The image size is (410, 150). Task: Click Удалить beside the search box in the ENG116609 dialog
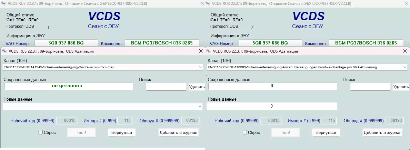(401, 87)
